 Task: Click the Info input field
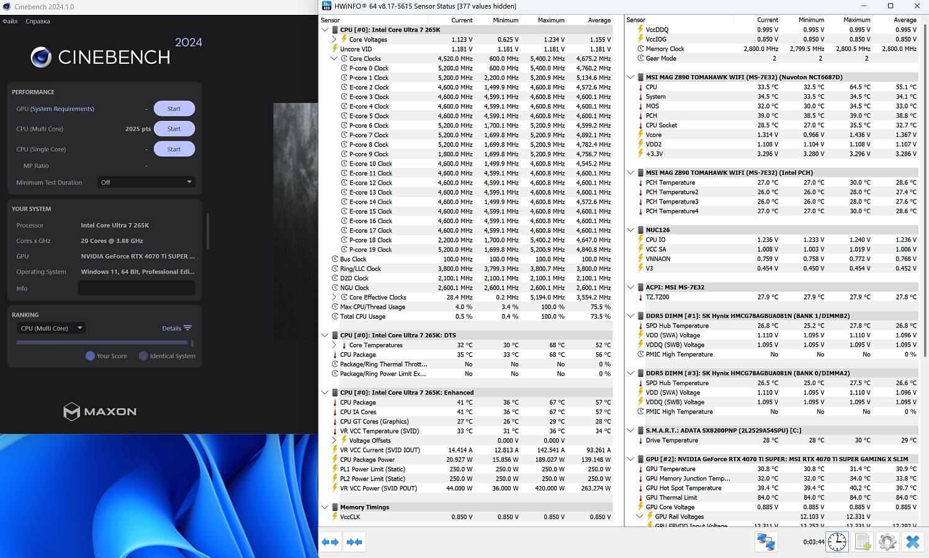pos(136,288)
